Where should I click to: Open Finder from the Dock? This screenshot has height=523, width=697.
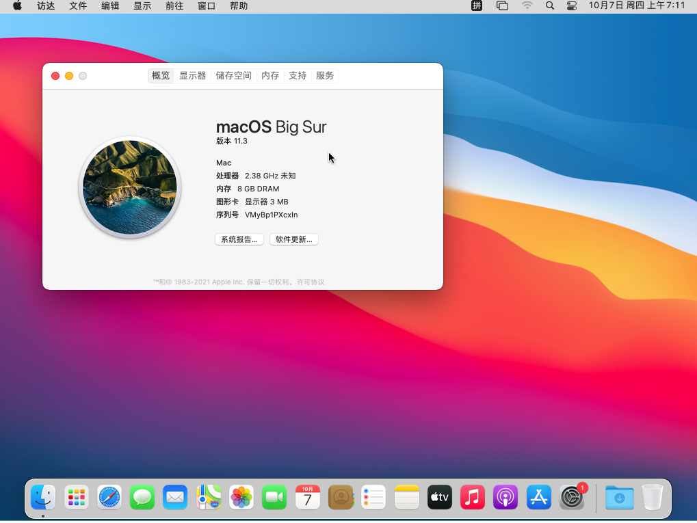[43, 497]
